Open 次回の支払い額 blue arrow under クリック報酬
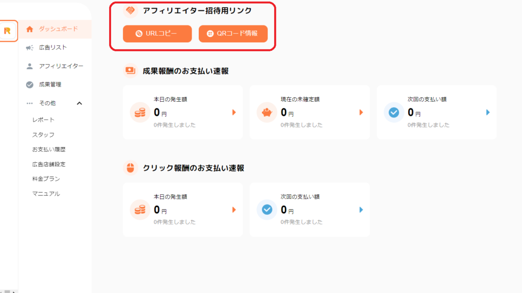 pos(361,210)
